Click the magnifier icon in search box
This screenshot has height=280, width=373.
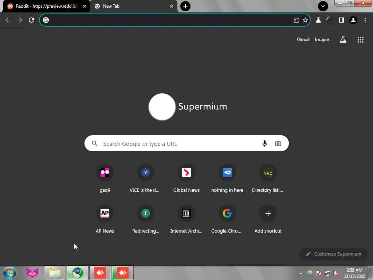(95, 143)
